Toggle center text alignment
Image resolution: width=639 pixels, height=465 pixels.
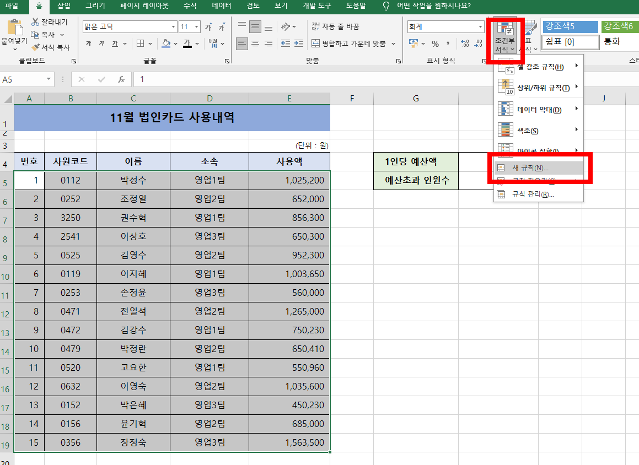[255, 43]
